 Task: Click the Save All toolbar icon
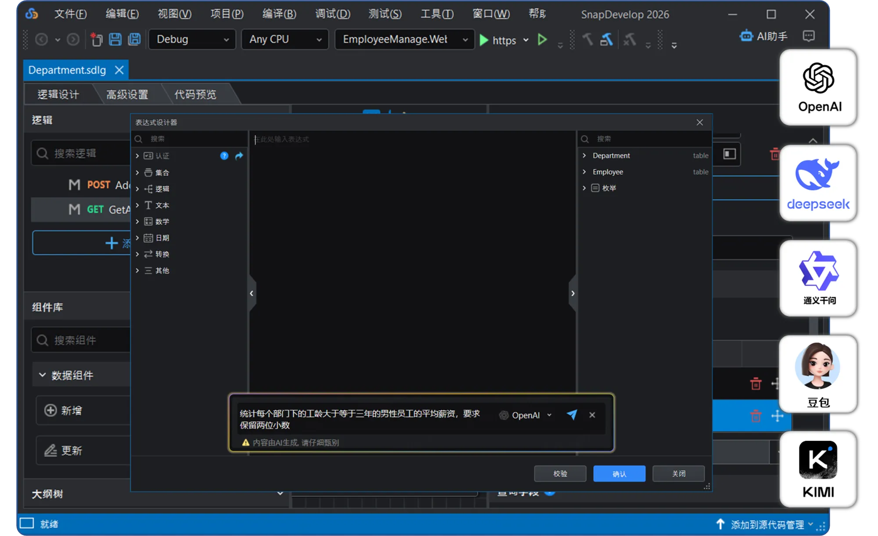point(134,39)
